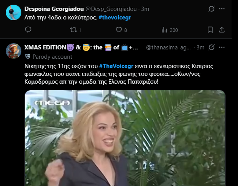Screen dimensions: 238x186
Task: Click the Parody account label
Action: [49, 56]
